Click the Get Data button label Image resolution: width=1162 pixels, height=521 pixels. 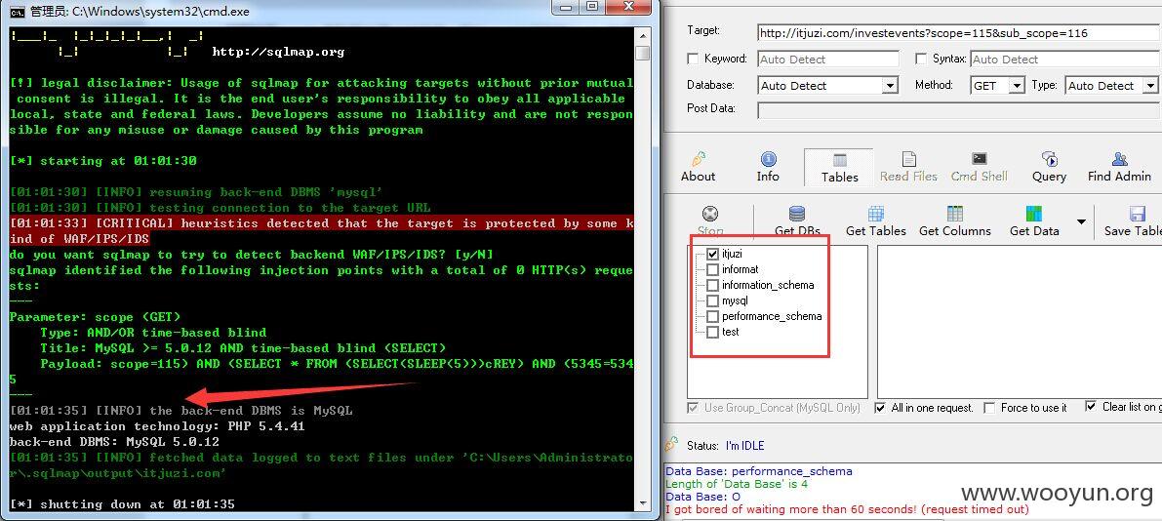pos(1034,231)
